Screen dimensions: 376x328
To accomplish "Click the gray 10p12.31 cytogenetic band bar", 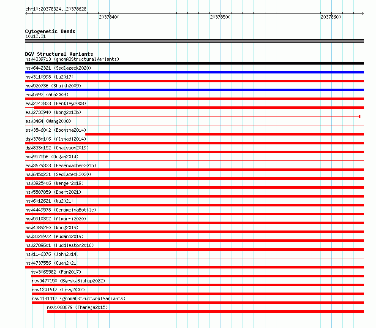I will pyautogui.click(x=194, y=41).
